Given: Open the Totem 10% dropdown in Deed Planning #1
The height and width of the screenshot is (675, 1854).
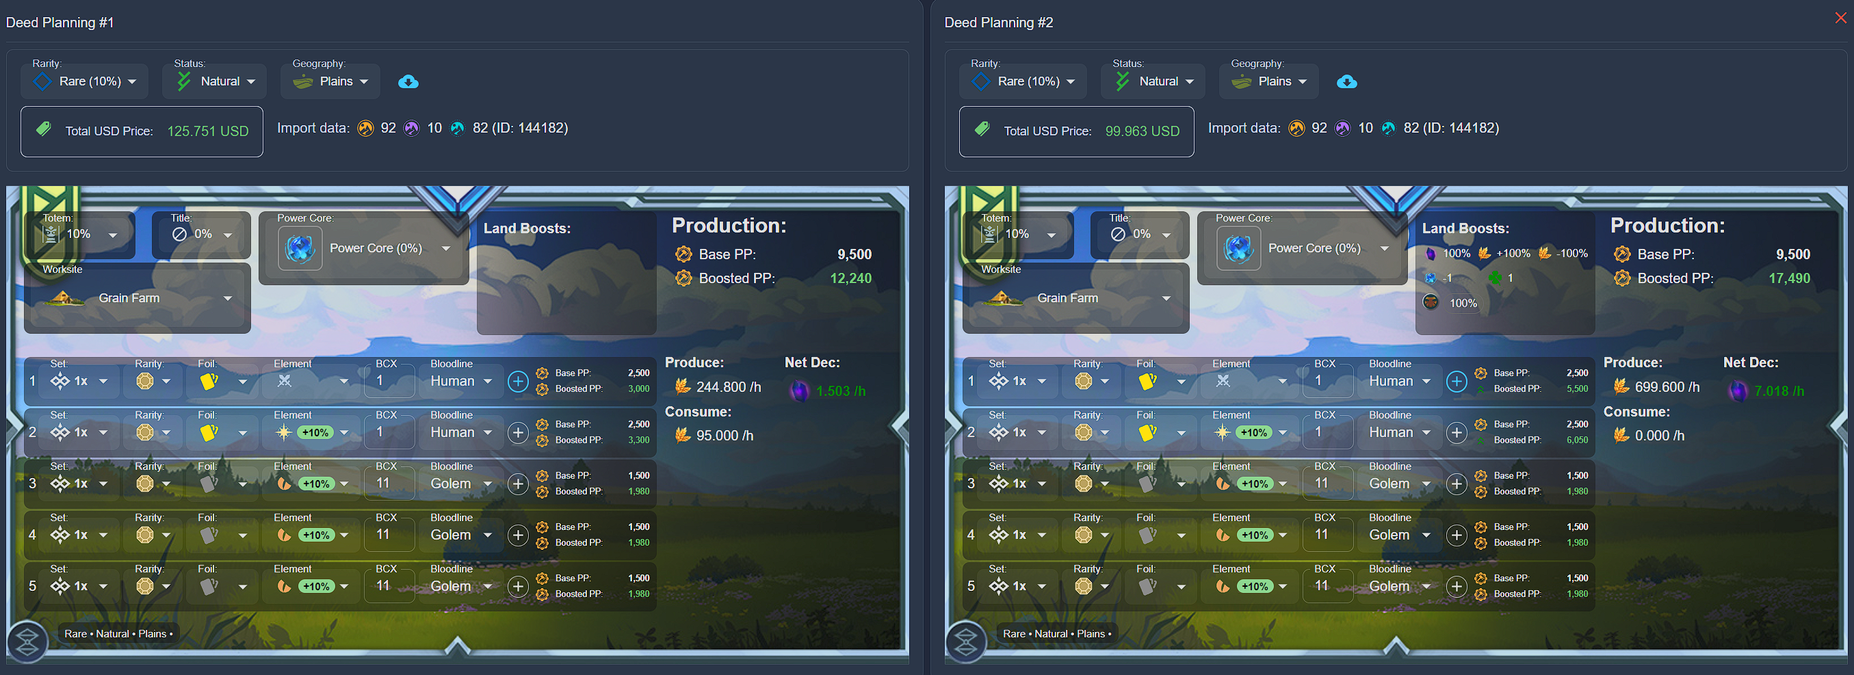Looking at the screenshot, I should click(x=81, y=235).
